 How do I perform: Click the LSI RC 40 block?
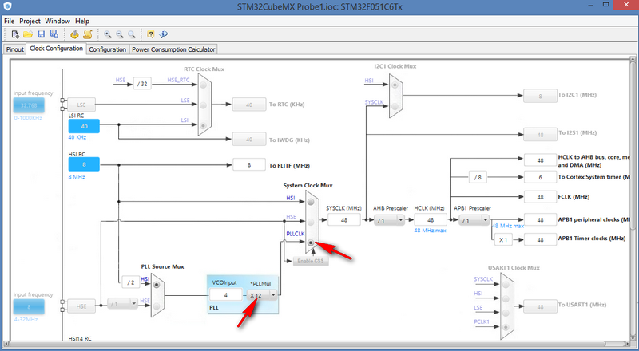[x=84, y=126]
